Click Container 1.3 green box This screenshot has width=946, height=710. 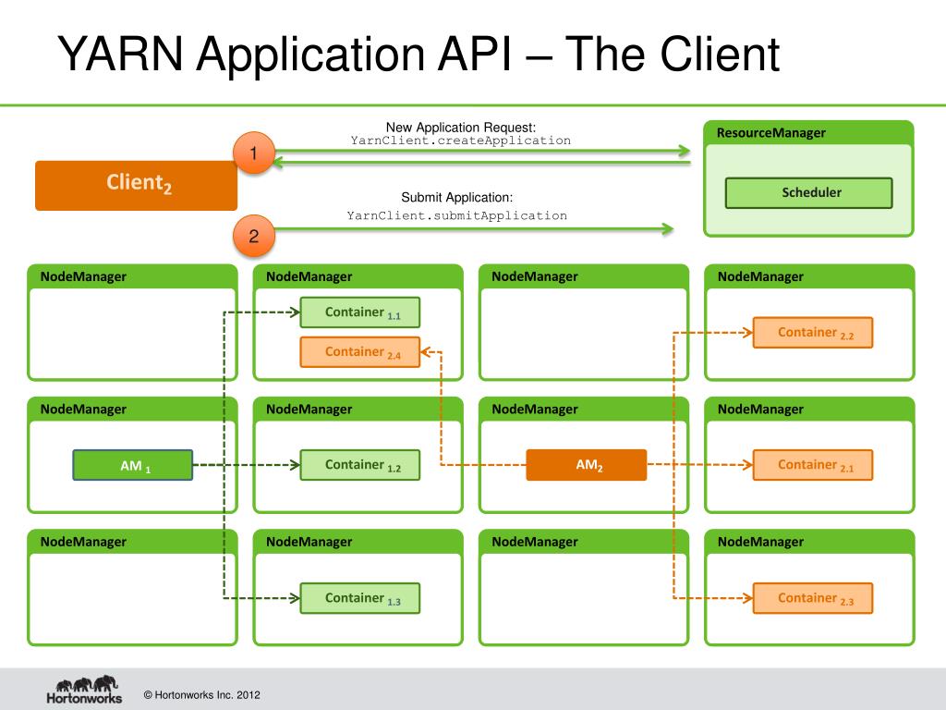(x=360, y=598)
